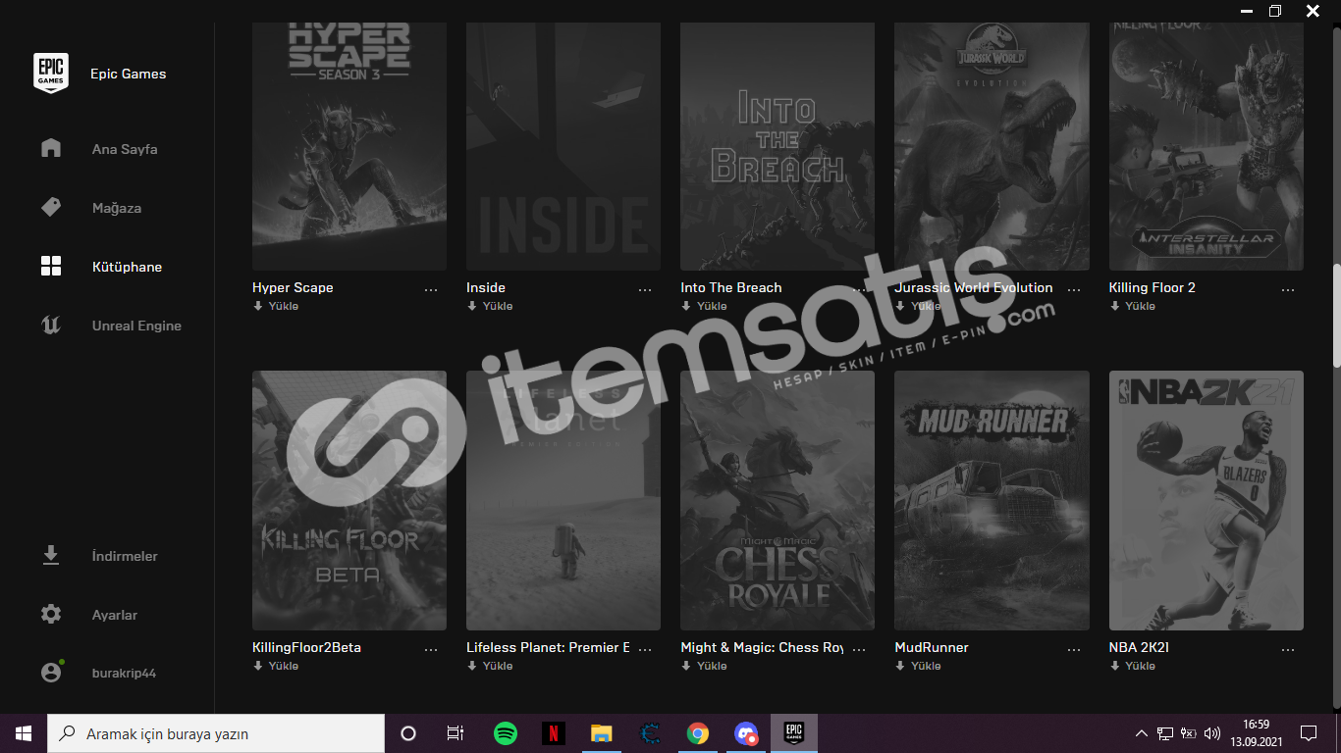This screenshot has width=1341, height=753.
Task: Click Yükle to install KillingFloor2Beta
Action: pos(276,666)
